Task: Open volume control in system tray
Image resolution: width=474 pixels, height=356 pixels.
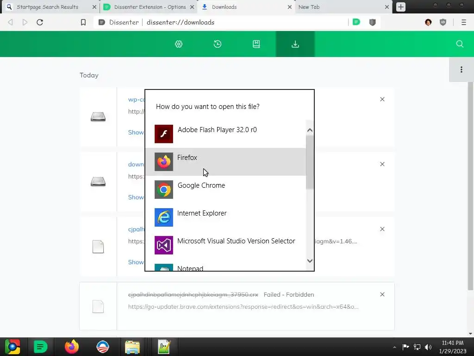Action: click(x=428, y=347)
